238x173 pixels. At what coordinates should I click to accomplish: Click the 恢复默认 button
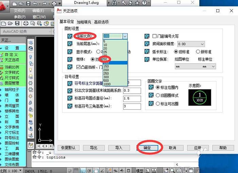(x=68, y=148)
